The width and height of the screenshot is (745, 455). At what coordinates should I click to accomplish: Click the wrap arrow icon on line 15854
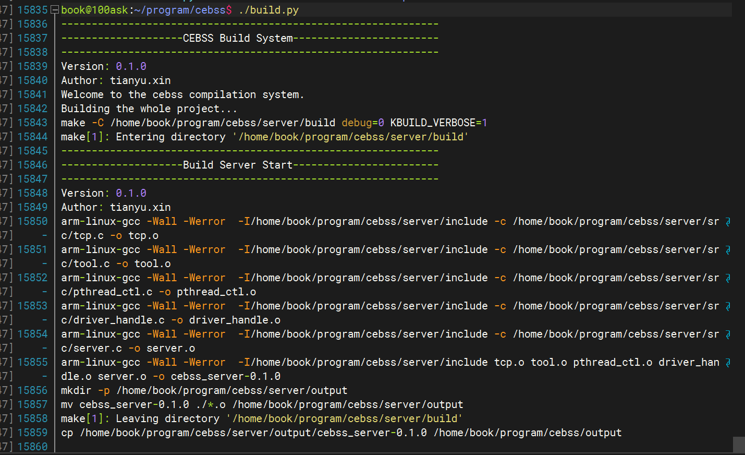click(x=728, y=334)
